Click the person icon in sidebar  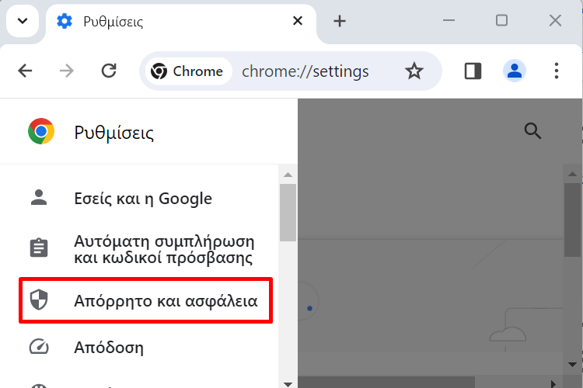[39, 198]
